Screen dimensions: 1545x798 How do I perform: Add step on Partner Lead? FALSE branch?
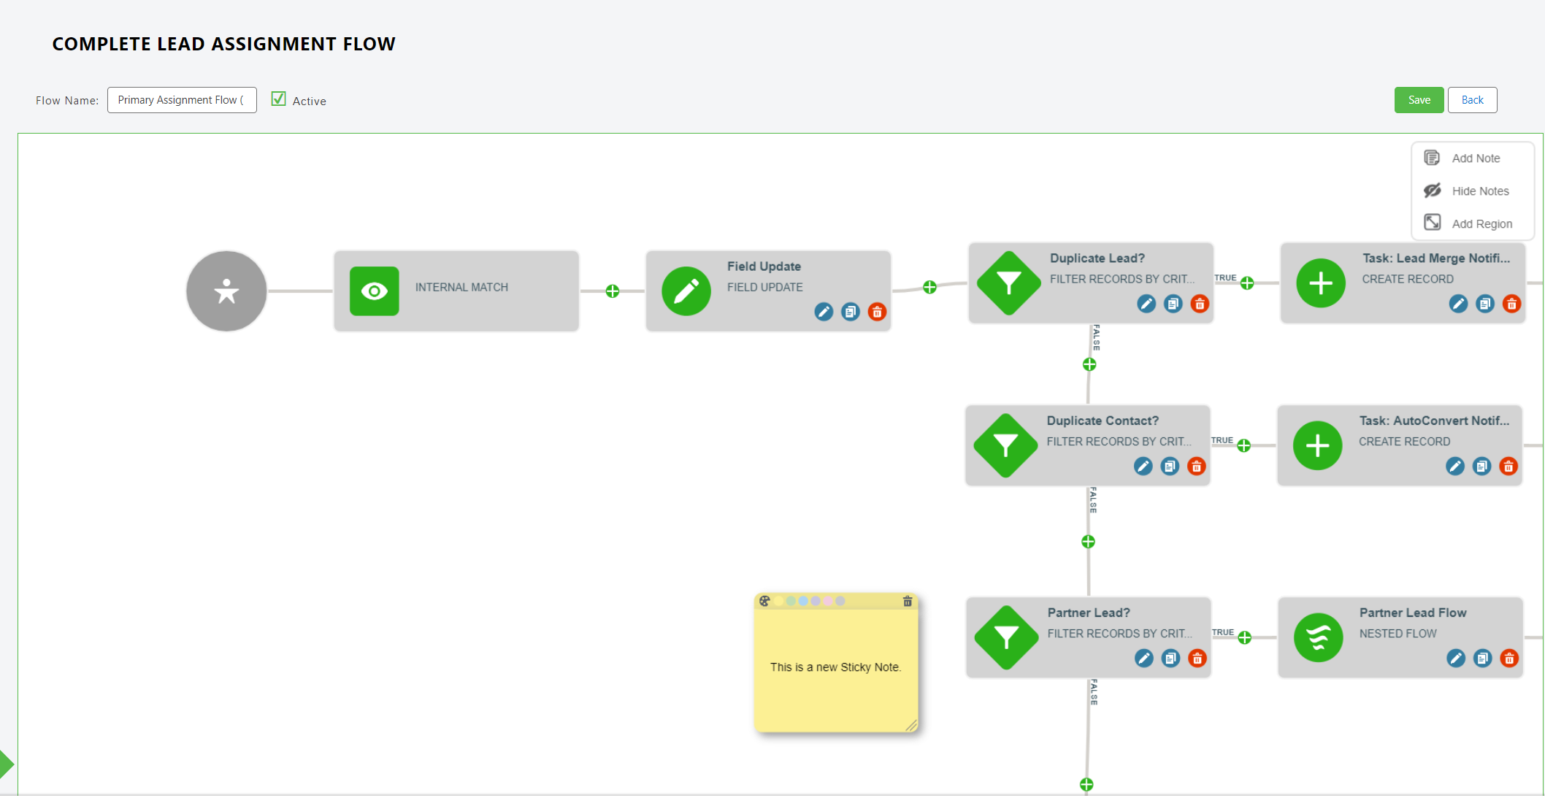click(x=1086, y=784)
